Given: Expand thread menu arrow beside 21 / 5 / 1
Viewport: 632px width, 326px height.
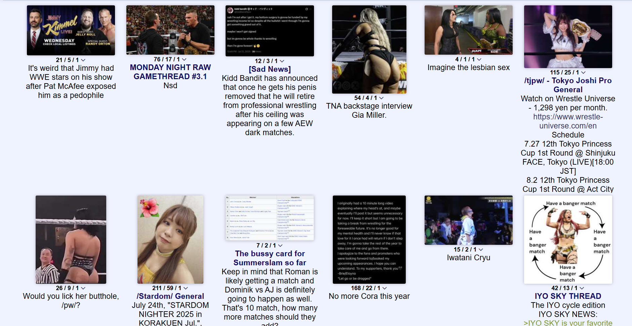Looking at the screenshot, I should pos(83,60).
